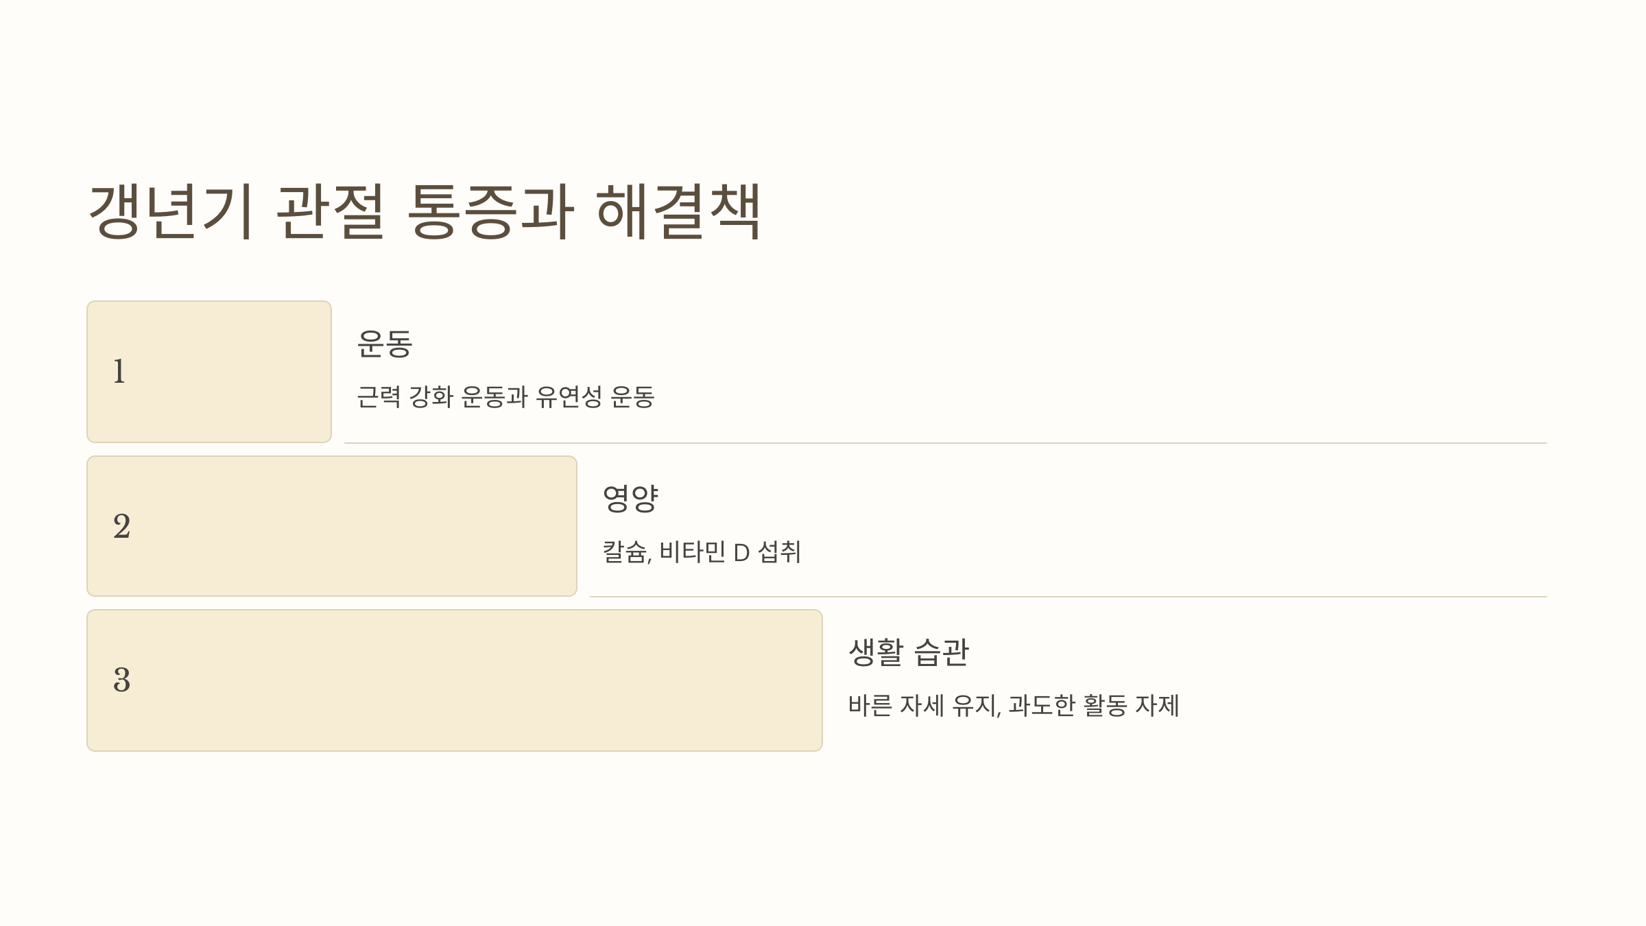Select the numbered box 3
1646x926 pixels.
coord(455,680)
